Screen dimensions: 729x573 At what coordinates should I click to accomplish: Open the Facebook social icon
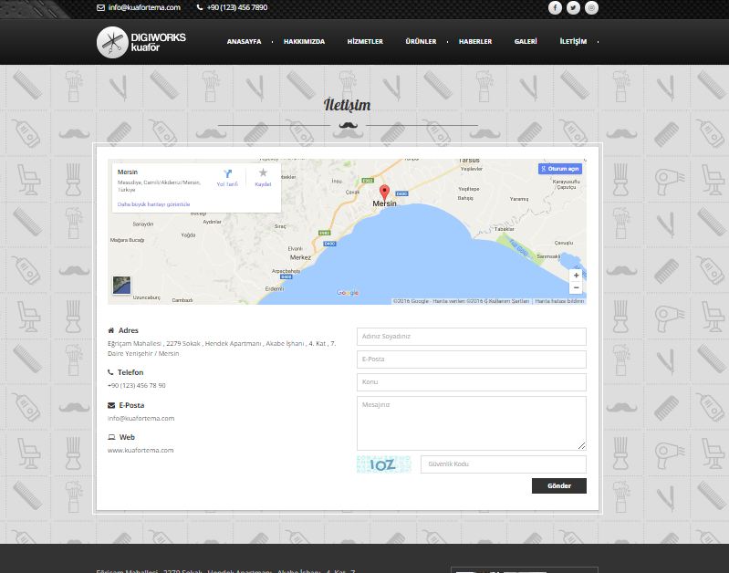click(555, 7)
